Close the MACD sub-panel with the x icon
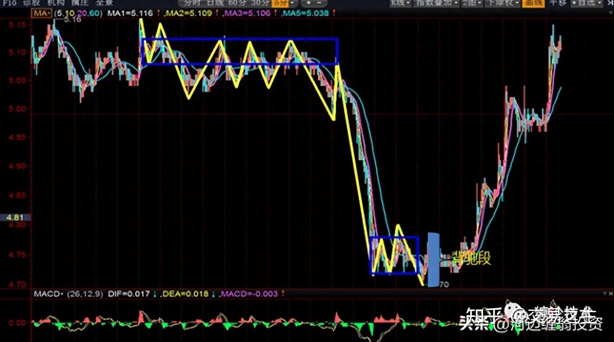 coord(611,294)
